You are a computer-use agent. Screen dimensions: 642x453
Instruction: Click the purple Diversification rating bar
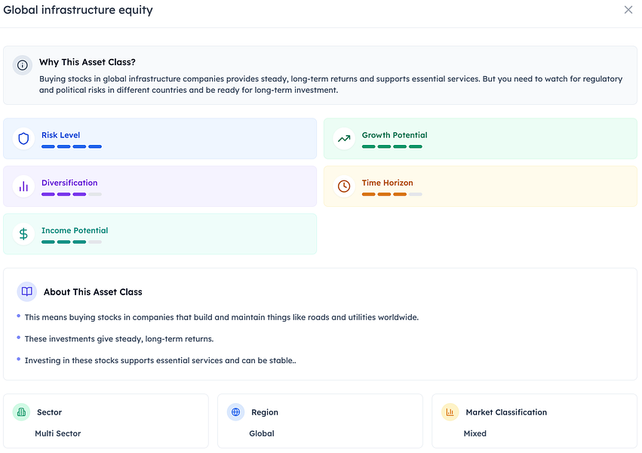point(72,194)
